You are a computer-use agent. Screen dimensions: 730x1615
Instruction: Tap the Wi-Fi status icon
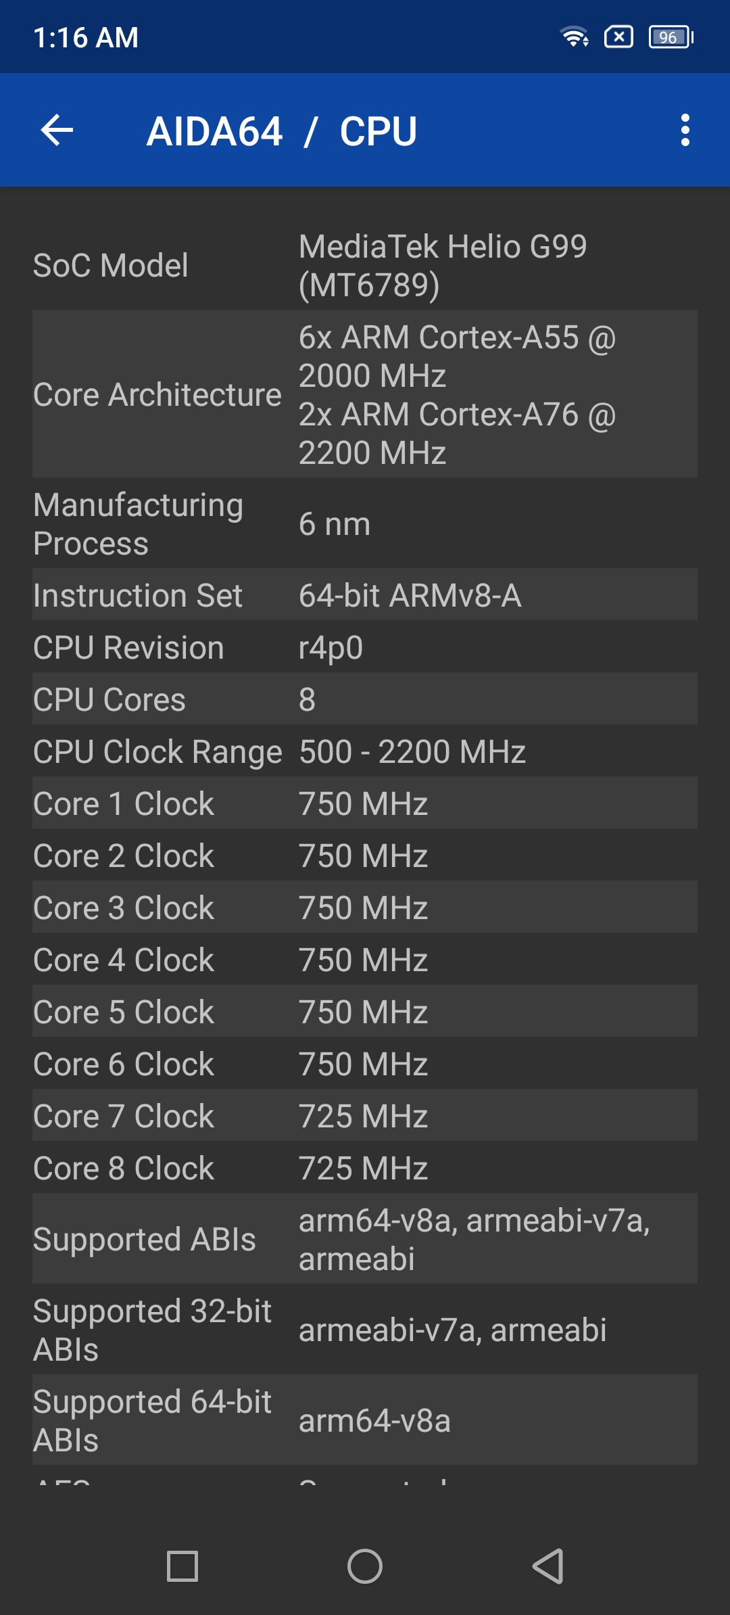point(575,37)
